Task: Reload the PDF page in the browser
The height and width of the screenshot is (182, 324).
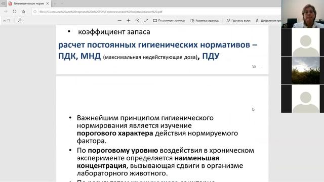Action: click(14, 12)
